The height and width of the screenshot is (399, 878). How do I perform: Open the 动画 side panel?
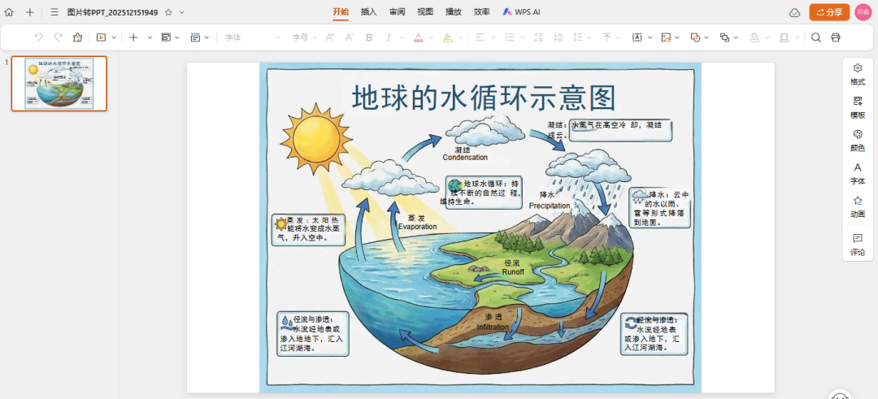(858, 206)
